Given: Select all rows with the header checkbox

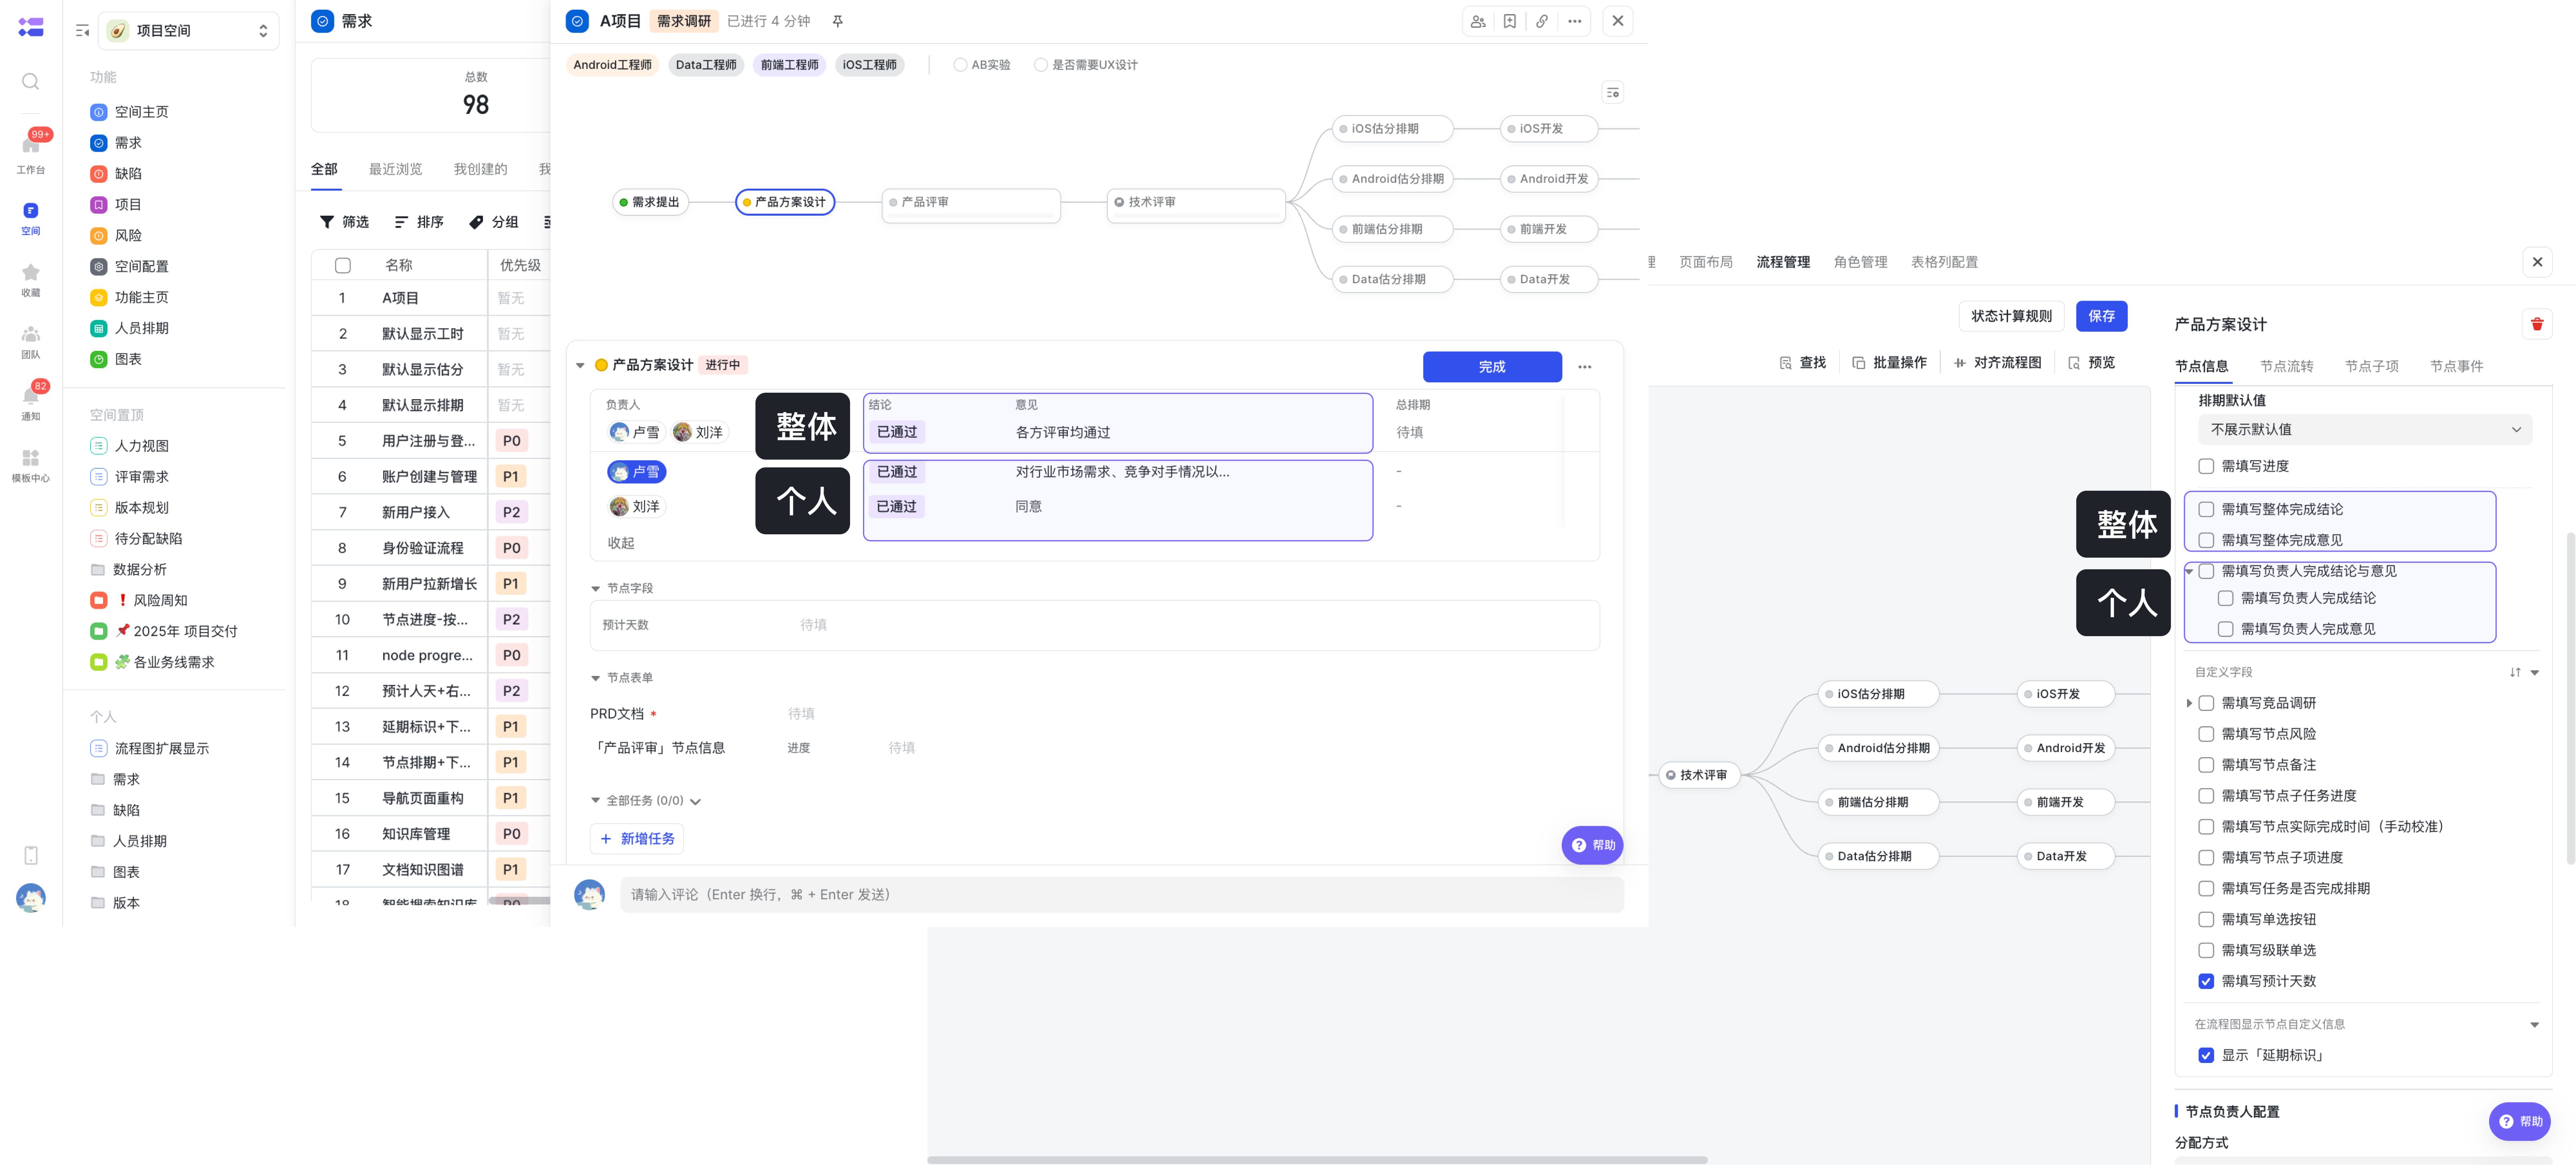Looking at the screenshot, I should tap(343, 266).
